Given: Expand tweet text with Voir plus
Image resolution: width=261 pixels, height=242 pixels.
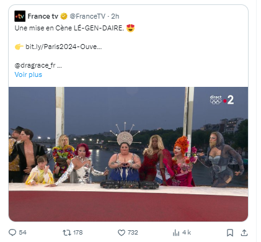Looking at the screenshot, I should pos(29,74).
